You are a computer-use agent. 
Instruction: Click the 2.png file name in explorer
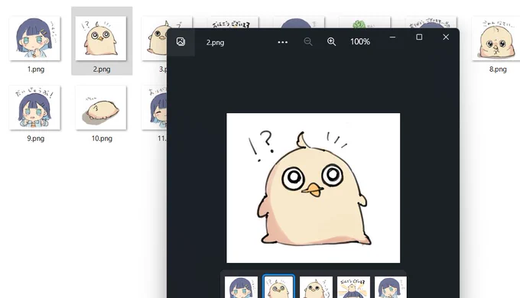[x=102, y=70]
